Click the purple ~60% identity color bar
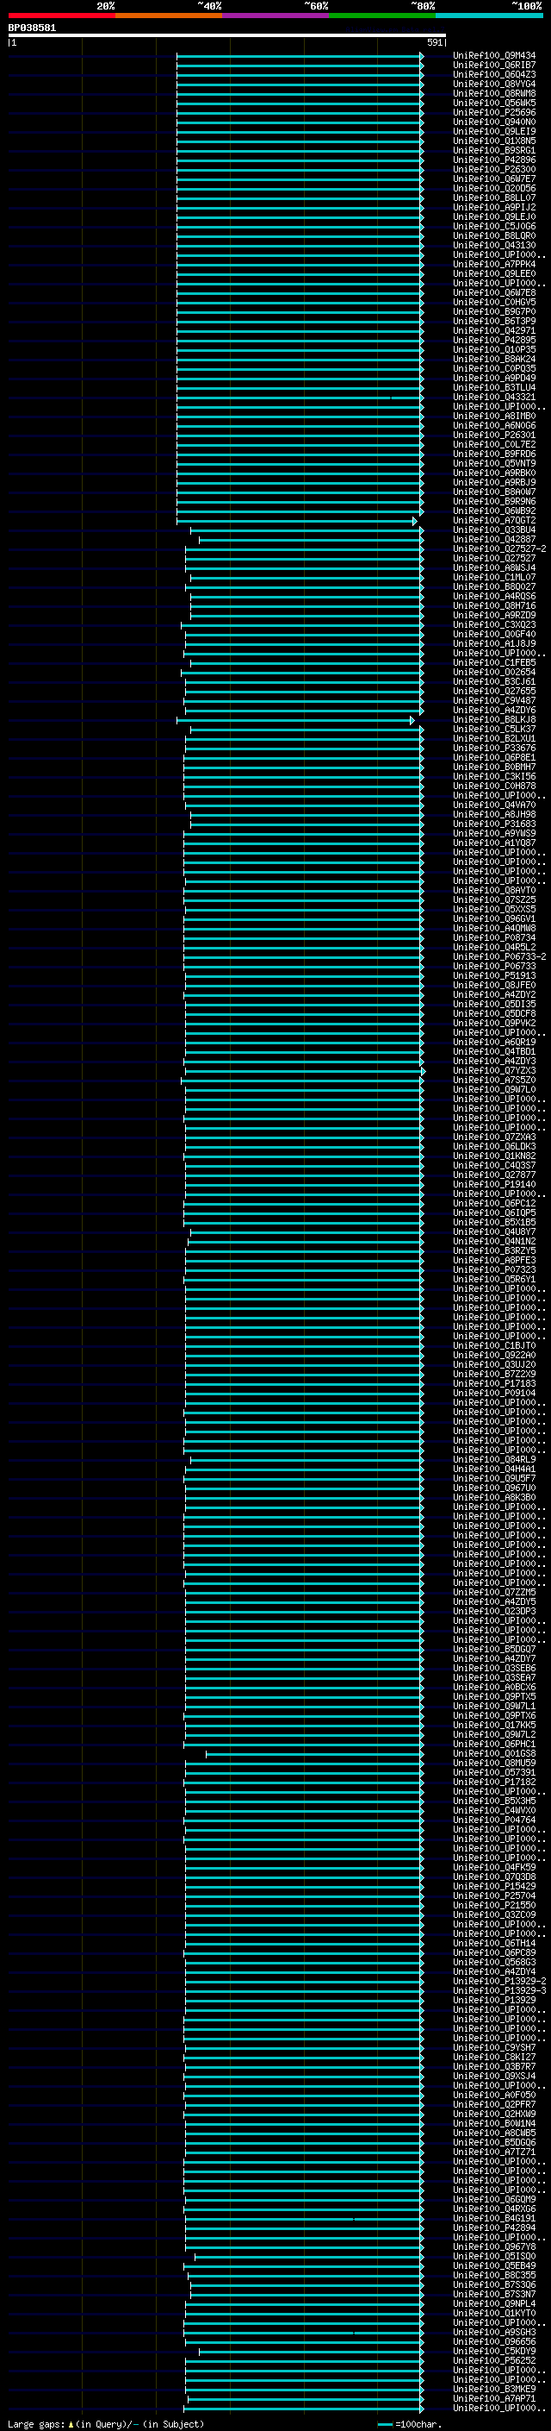Image resolution: width=551 pixels, height=2431 pixels. [x=276, y=16]
